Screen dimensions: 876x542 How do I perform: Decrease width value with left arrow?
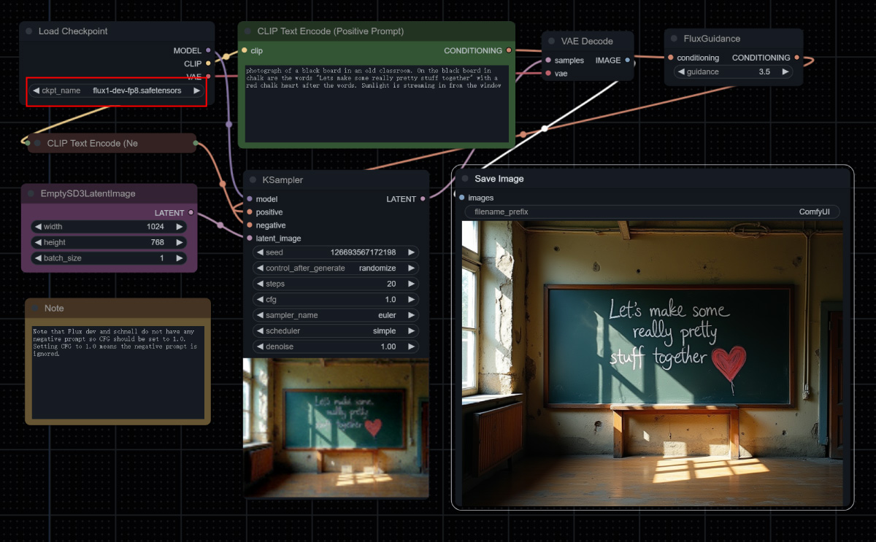38,227
